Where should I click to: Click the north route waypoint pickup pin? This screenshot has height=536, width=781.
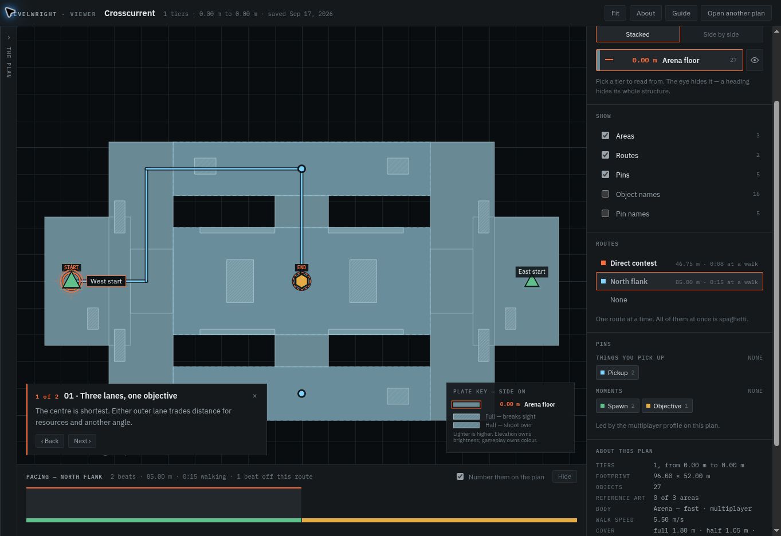[x=301, y=168]
